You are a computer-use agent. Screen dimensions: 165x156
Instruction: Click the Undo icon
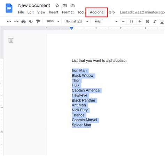coord(9,21)
